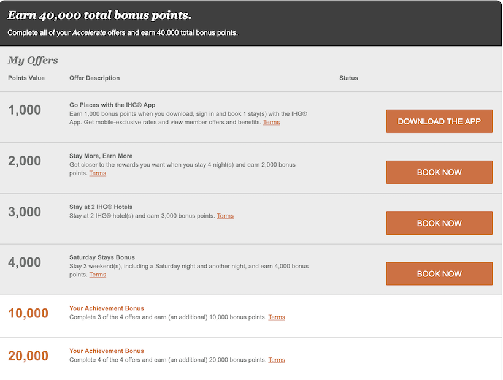This screenshot has width=503, height=380.
Task: Click BOOK NOW for Saturday Stays Bonus
Action: (439, 273)
